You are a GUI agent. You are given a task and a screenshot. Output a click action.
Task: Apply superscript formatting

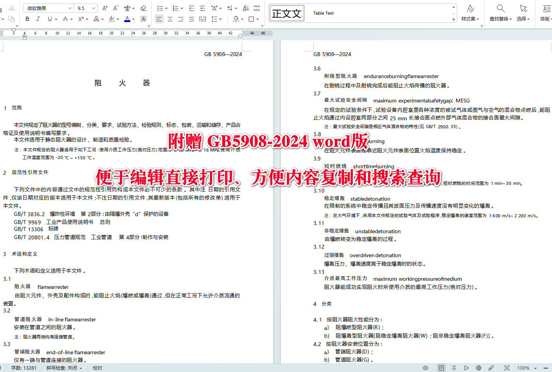coord(80,19)
